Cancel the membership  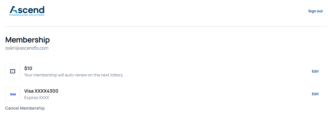[x=25, y=108]
